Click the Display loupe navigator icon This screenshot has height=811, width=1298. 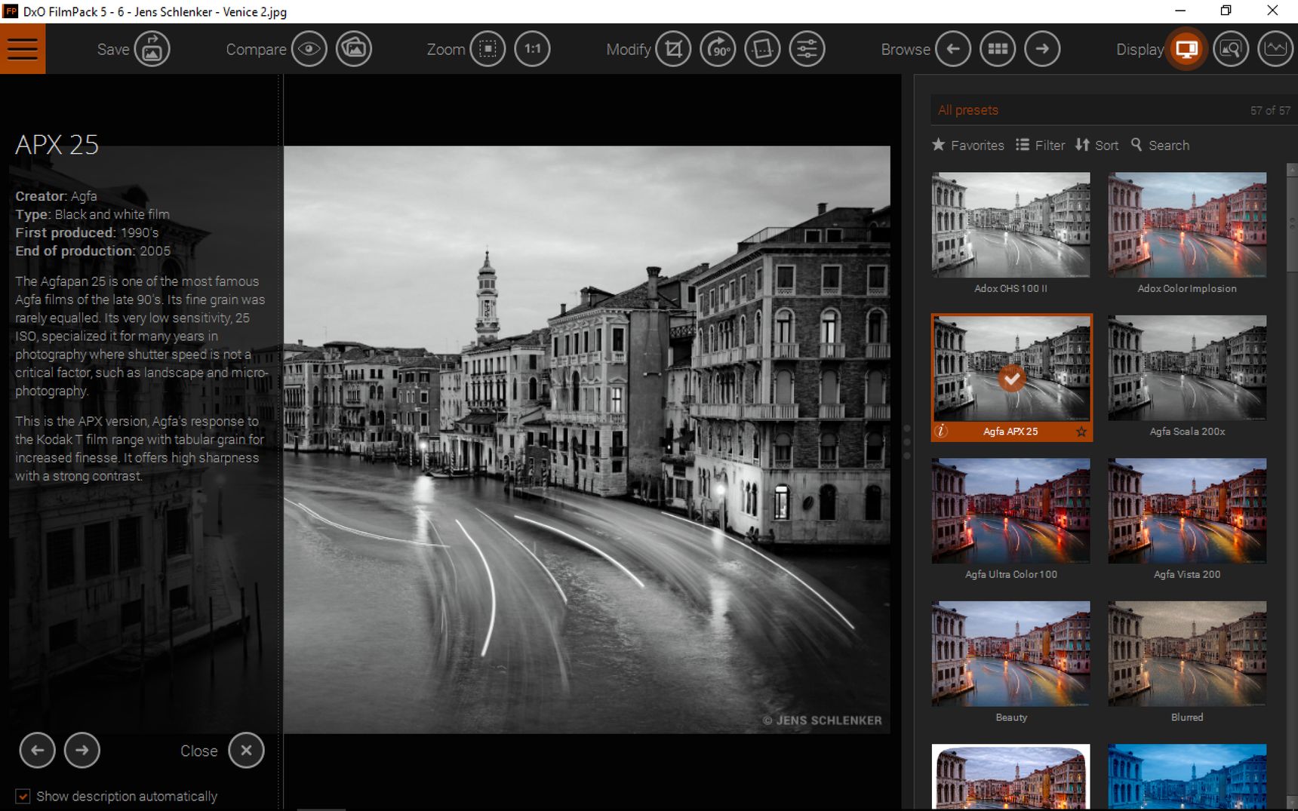[x=1231, y=49]
